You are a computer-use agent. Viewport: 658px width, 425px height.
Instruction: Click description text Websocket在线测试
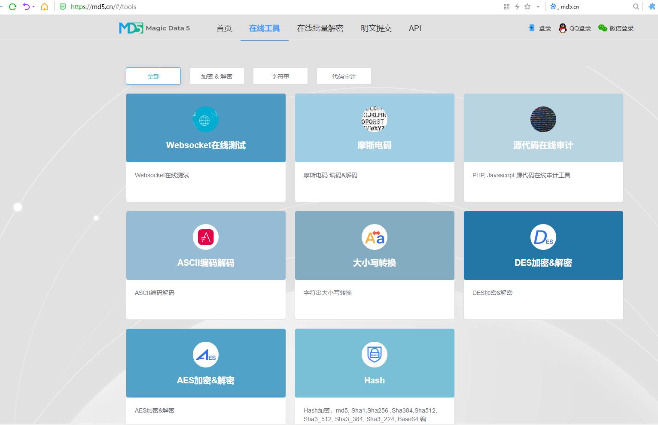[x=162, y=175]
